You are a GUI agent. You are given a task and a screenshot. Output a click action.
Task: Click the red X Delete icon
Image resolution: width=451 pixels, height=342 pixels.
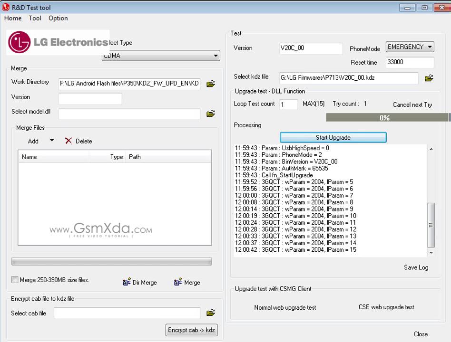(x=69, y=141)
